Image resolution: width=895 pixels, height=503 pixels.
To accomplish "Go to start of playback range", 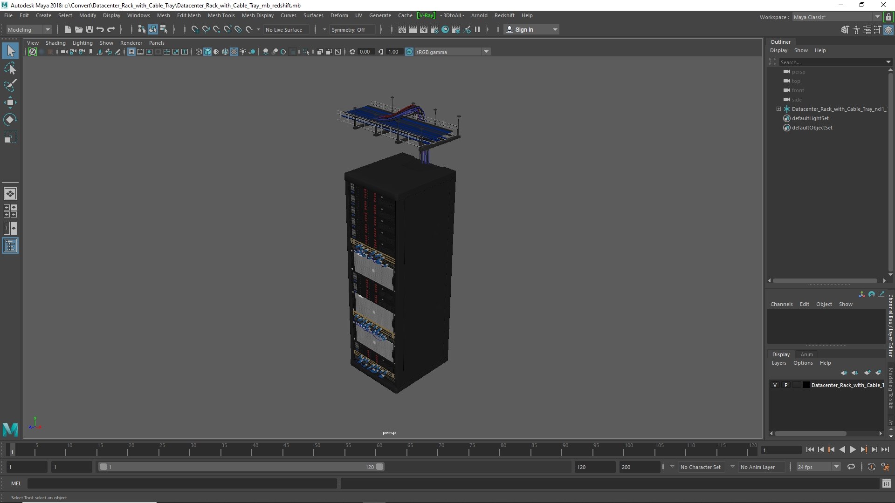I will click(x=810, y=449).
